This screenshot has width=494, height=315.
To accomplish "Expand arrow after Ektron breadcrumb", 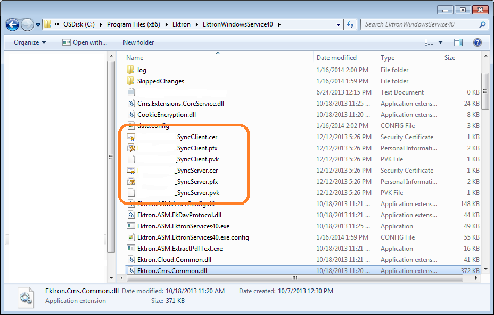I will 196,24.
